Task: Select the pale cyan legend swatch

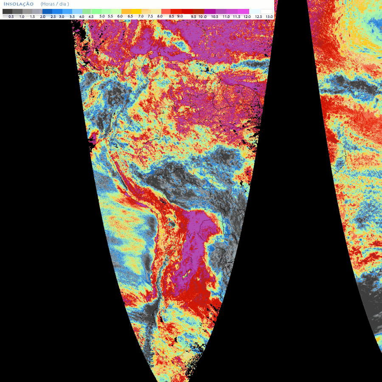Action: click(255, 11)
